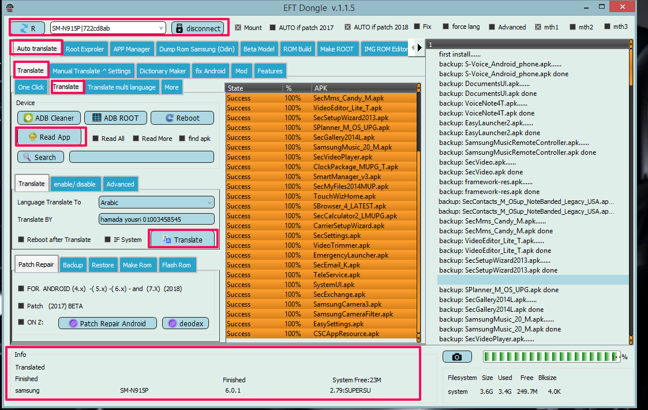Open the device SM-N915P dropdown

click(x=108, y=28)
